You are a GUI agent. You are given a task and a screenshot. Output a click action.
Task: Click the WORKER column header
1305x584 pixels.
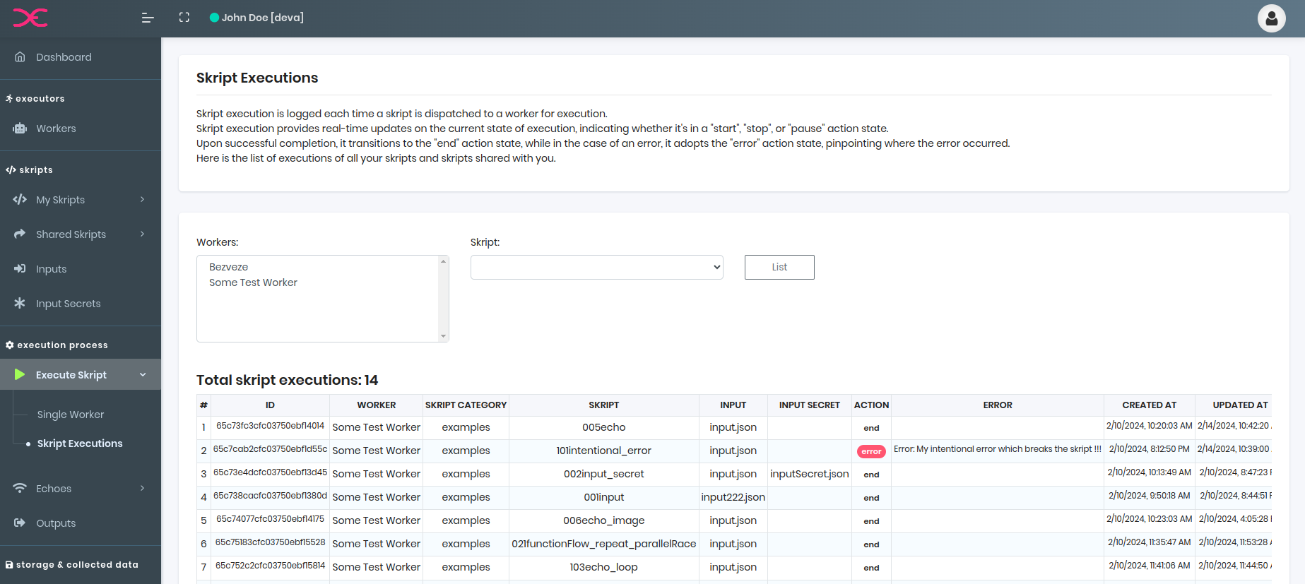coord(377,405)
